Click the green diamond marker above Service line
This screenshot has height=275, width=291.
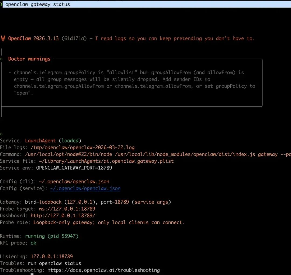point(2,134)
